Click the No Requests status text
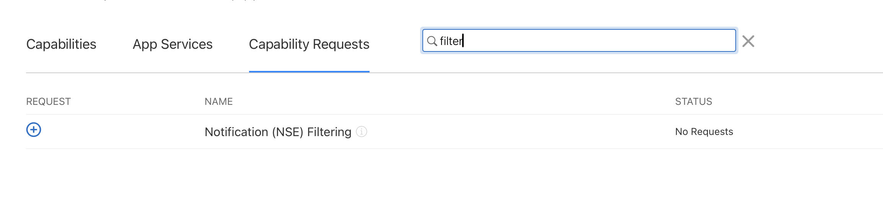The height and width of the screenshot is (199, 883). pos(704,132)
